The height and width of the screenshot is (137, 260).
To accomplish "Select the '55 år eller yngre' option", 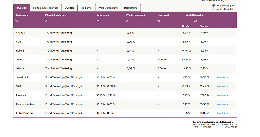I will tap(213, 5).
